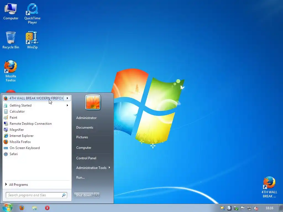Open Documents from Start menu

[85, 128]
